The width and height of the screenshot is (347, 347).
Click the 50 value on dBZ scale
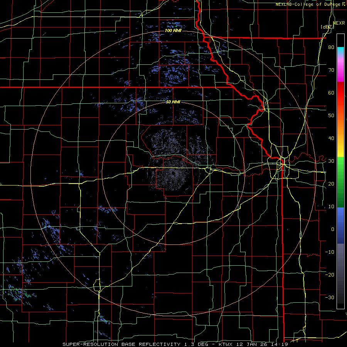pos(331,116)
